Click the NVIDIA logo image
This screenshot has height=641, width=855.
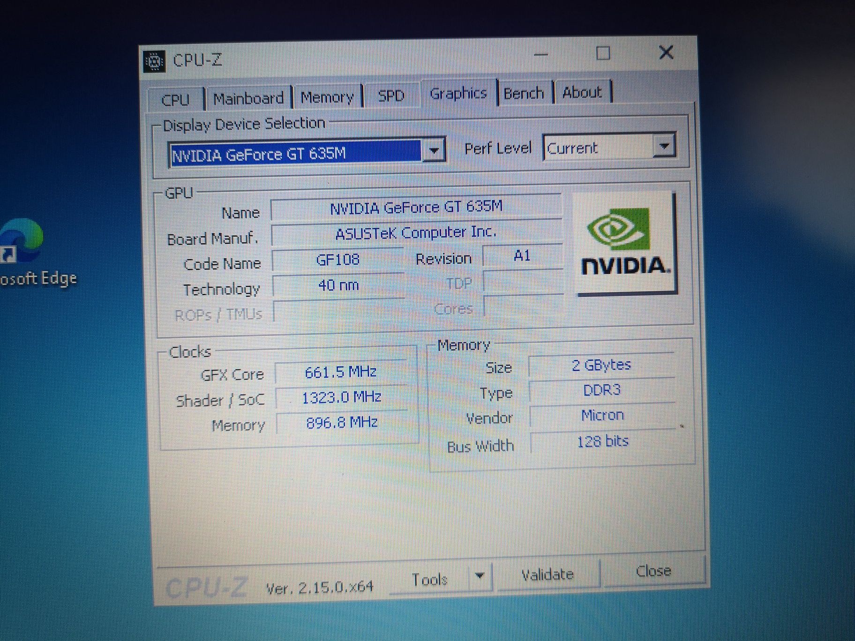pyautogui.click(x=625, y=244)
